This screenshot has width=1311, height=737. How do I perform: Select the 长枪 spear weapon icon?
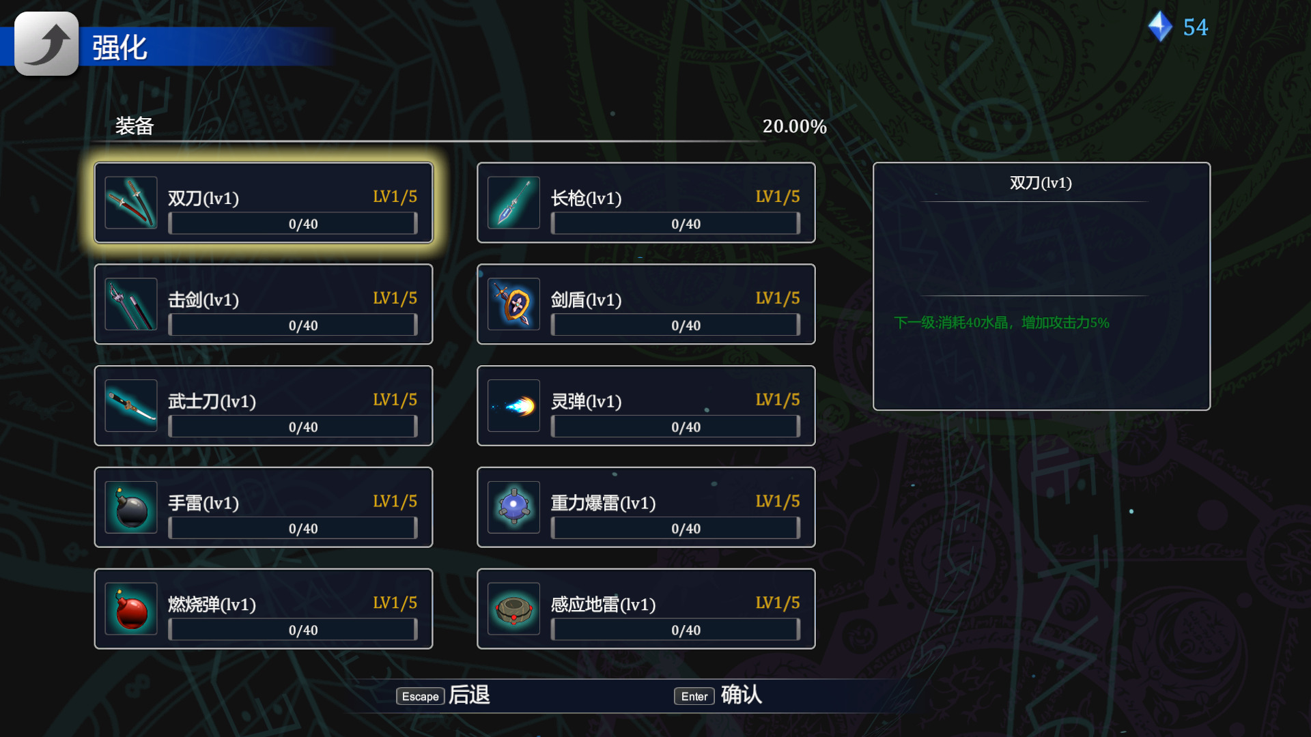pos(513,203)
